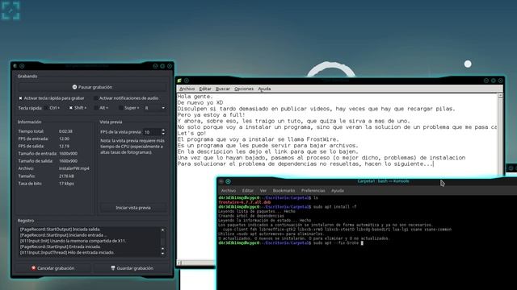Click the editor line 'Pero ya estoy a full!'
This screenshot has height=290, width=517.
point(211,114)
